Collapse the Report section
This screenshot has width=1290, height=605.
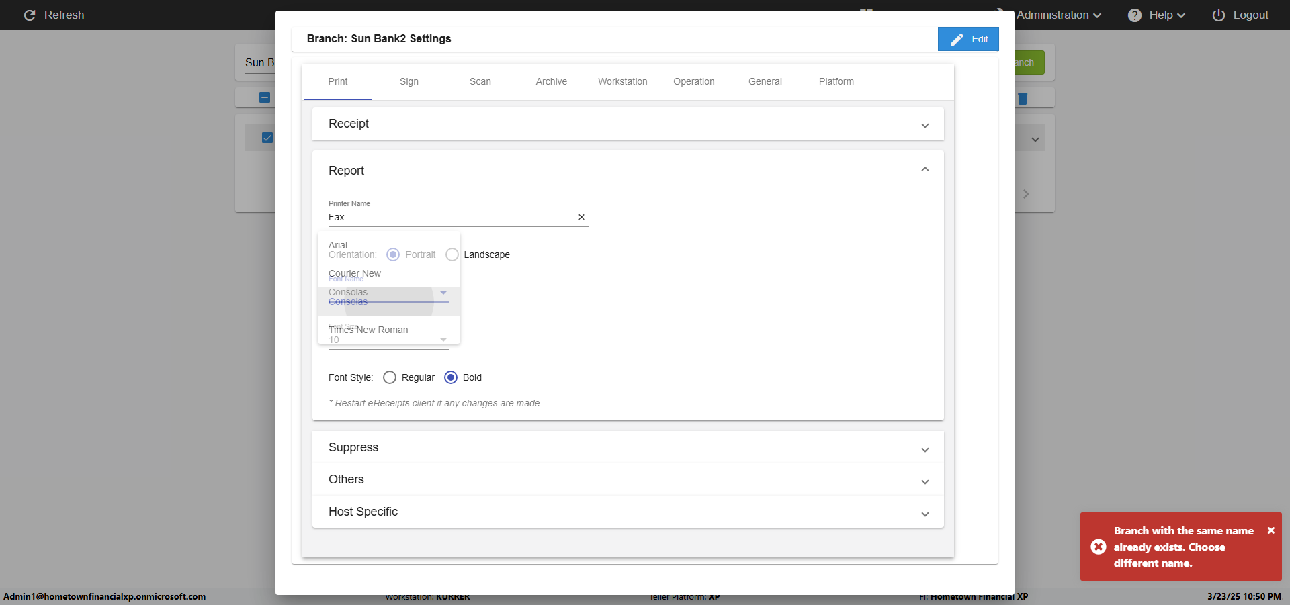[924, 169]
